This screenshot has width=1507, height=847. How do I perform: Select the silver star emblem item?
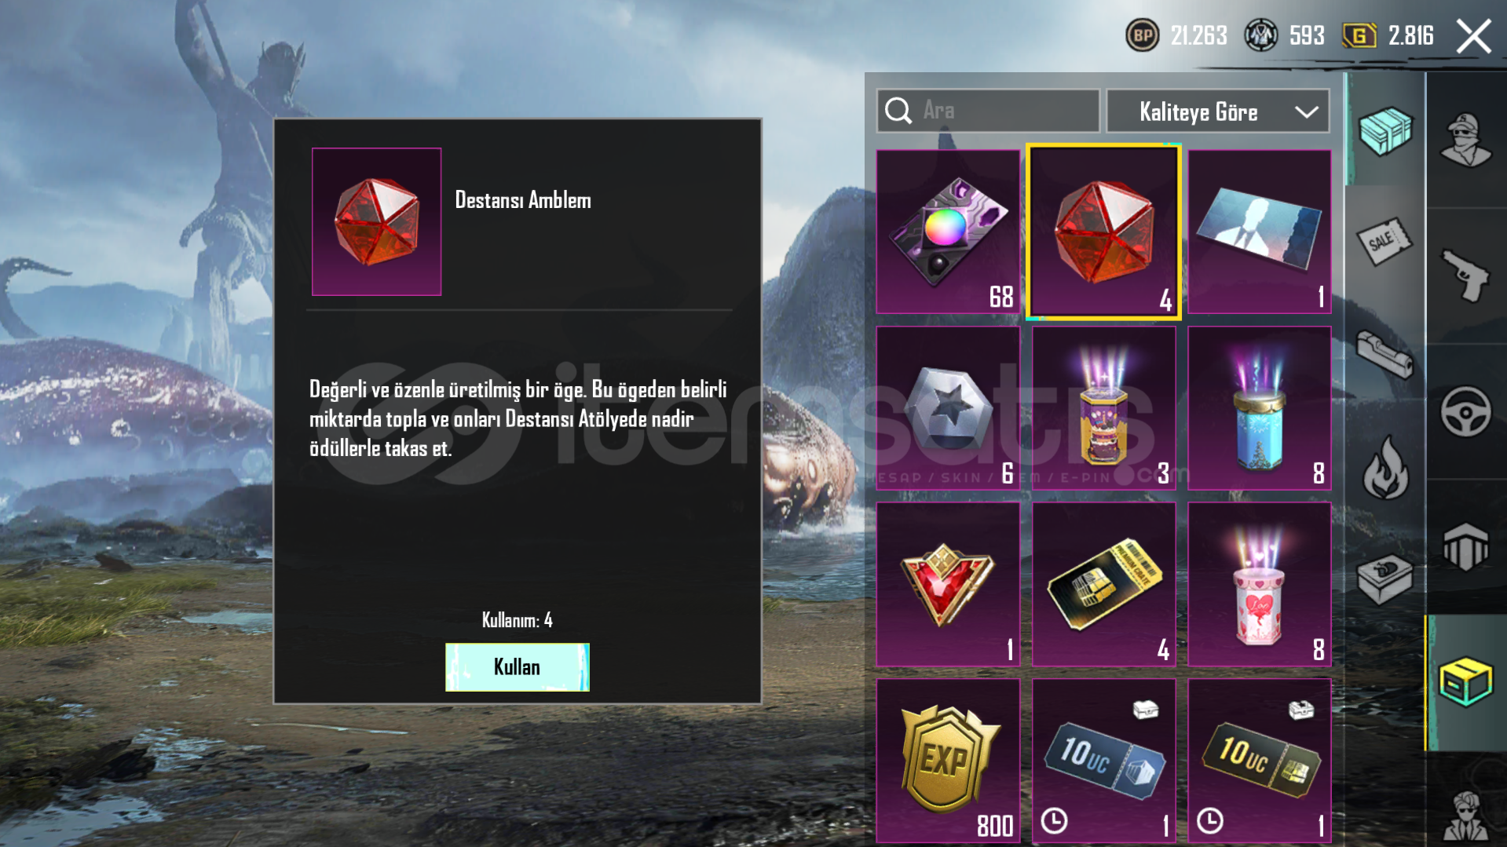[x=948, y=408]
